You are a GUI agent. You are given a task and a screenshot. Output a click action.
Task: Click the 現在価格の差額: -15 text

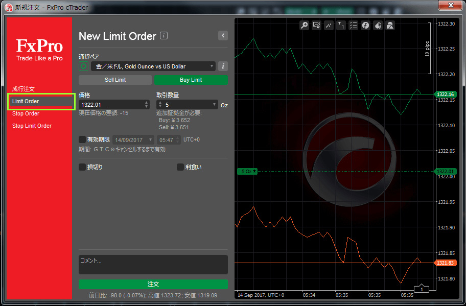(104, 113)
